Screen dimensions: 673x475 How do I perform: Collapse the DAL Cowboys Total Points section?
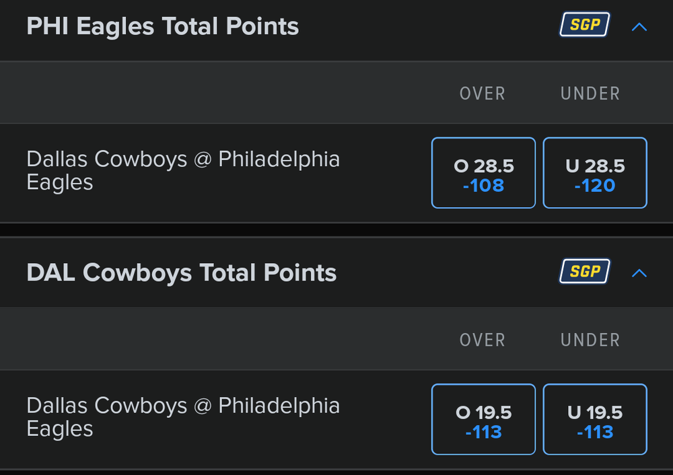pyautogui.click(x=639, y=273)
